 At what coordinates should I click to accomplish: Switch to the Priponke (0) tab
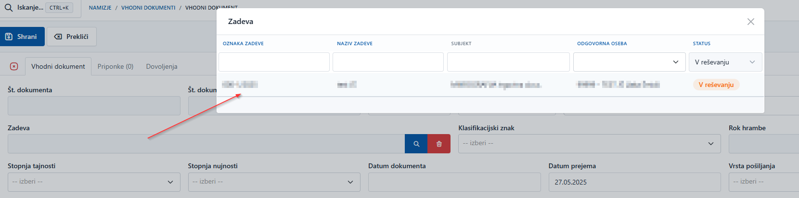pyautogui.click(x=116, y=66)
